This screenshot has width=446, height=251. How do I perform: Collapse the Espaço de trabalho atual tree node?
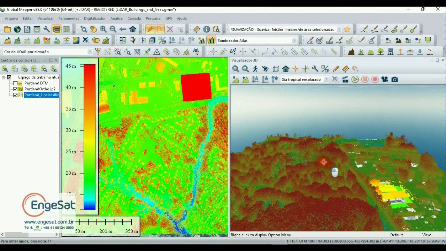click(x=3, y=77)
